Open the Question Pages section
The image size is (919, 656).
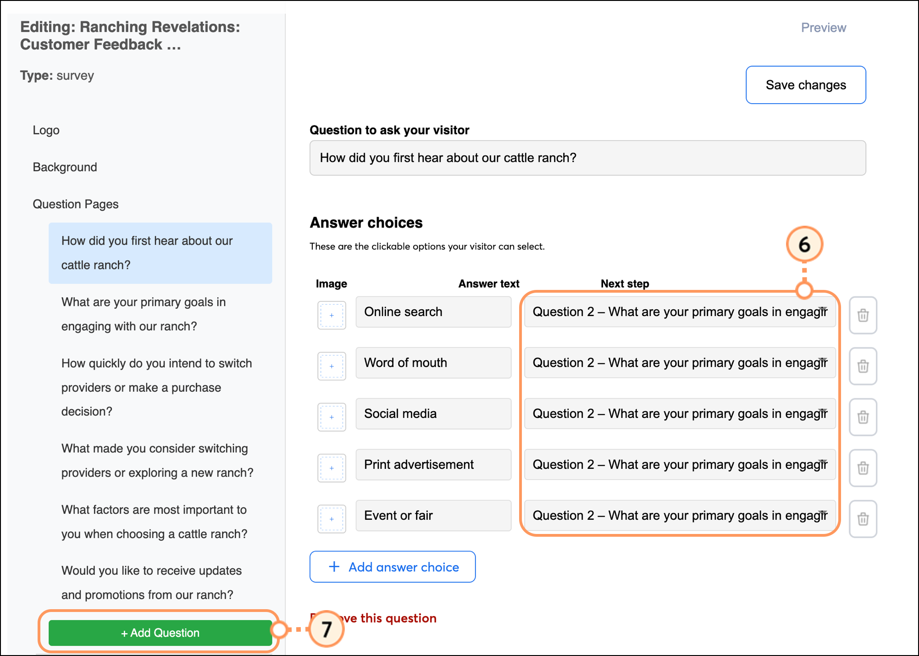coord(76,204)
